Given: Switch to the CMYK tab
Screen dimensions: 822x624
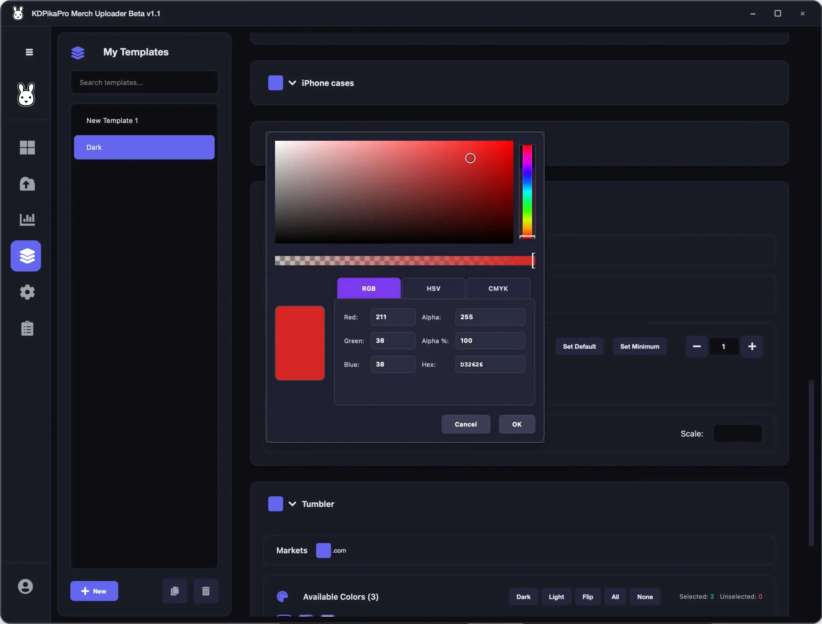Looking at the screenshot, I should click(x=498, y=289).
